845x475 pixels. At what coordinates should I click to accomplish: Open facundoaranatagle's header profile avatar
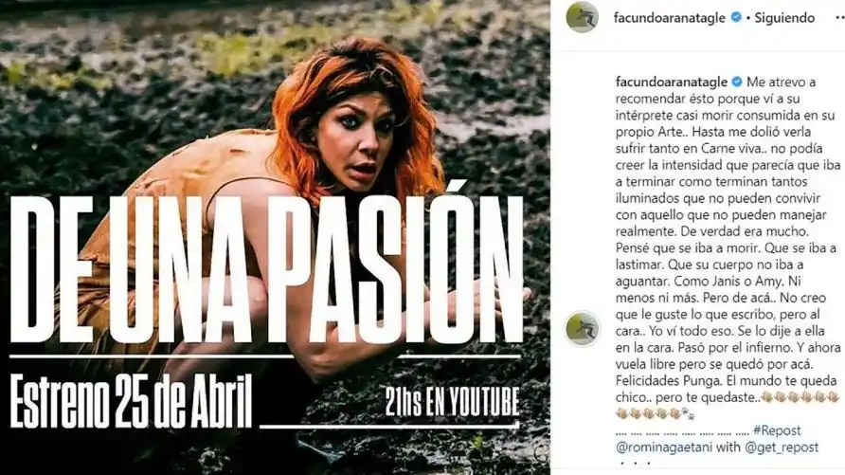click(x=582, y=17)
